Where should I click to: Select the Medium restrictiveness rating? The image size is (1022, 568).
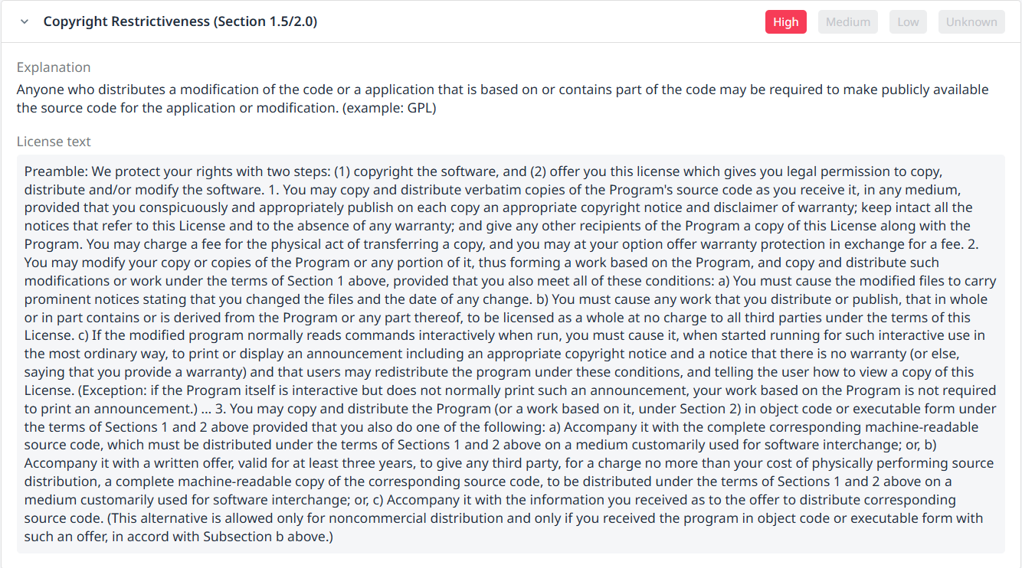(x=847, y=22)
